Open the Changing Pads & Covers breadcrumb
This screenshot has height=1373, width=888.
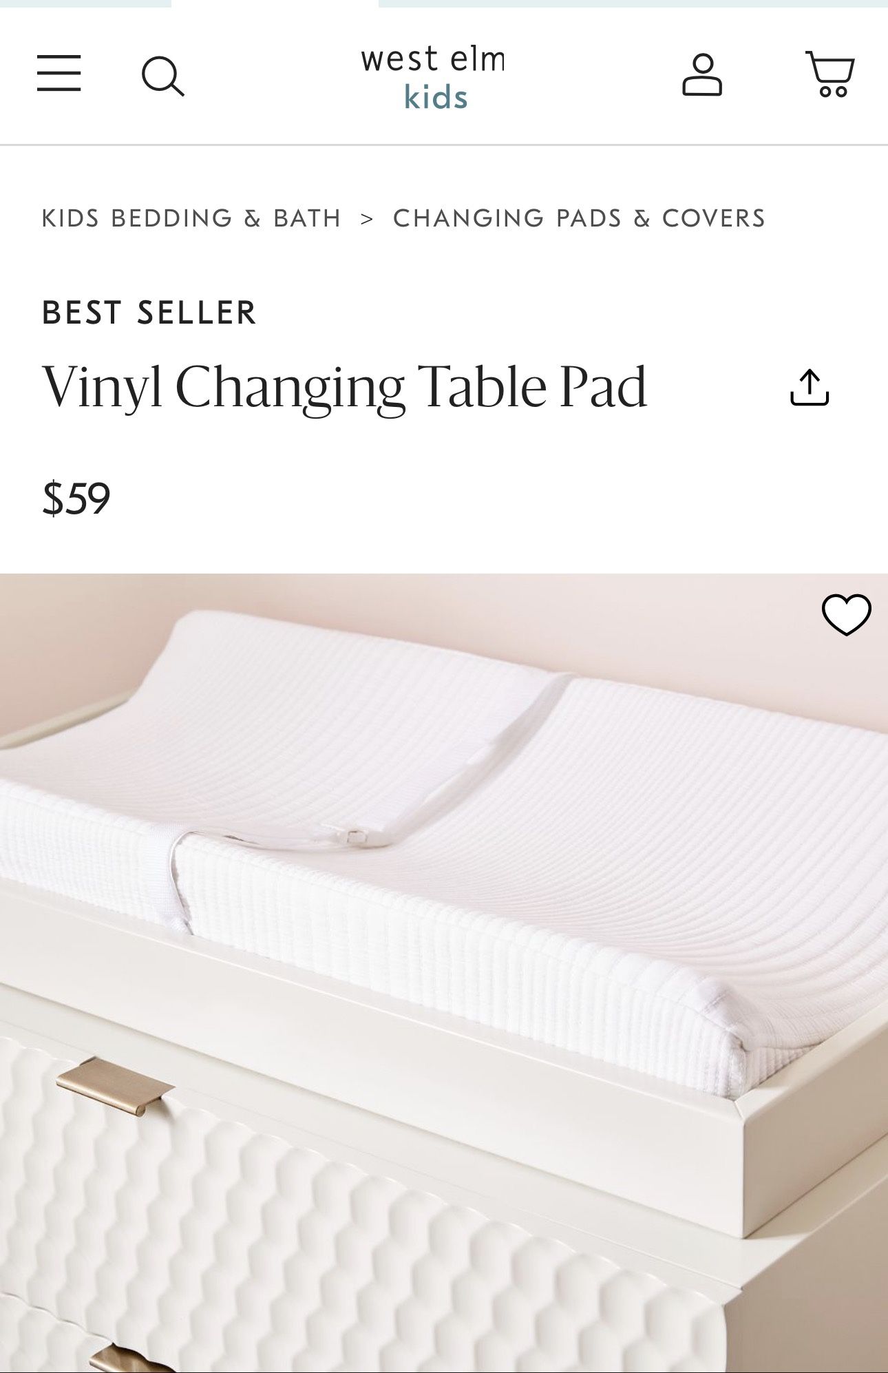pos(579,218)
